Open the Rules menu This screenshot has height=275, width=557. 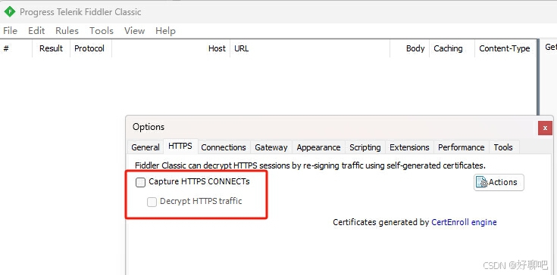(67, 31)
